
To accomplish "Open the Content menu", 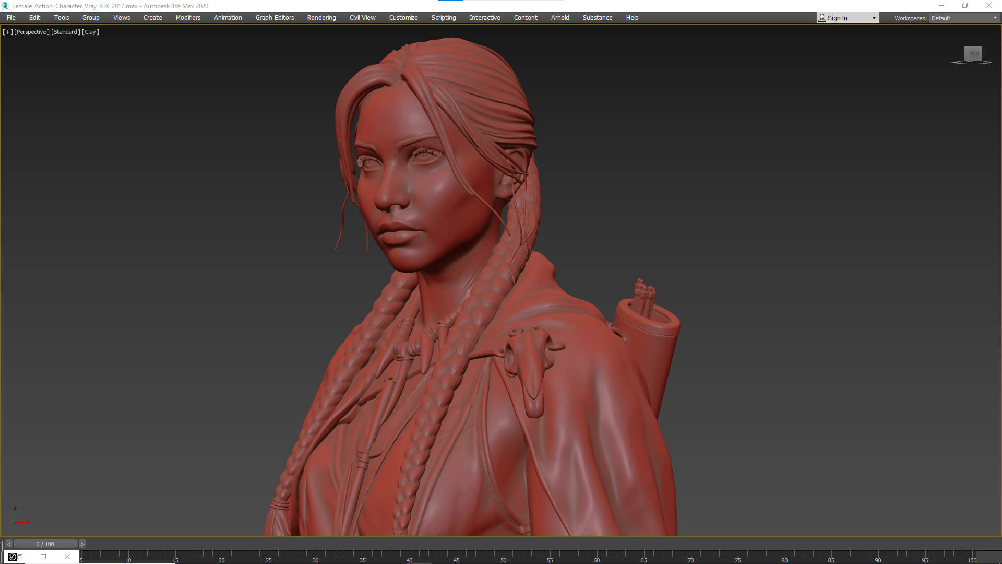I will click(526, 18).
